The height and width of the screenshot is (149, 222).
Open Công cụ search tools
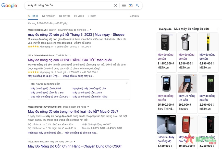click(x=134, y=16)
